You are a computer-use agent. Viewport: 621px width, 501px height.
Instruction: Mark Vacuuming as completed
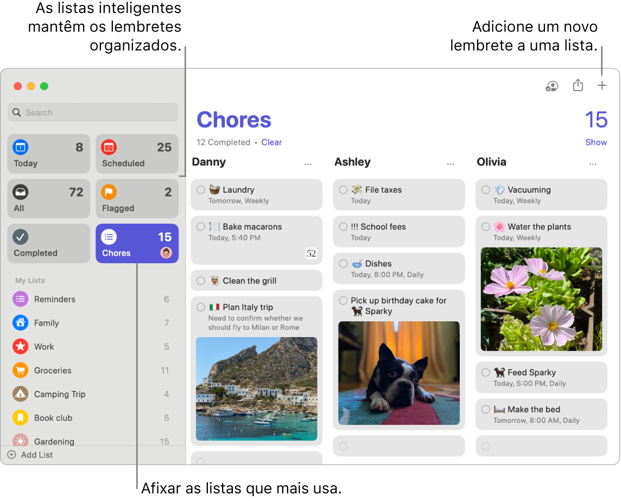tap(486, 189)
